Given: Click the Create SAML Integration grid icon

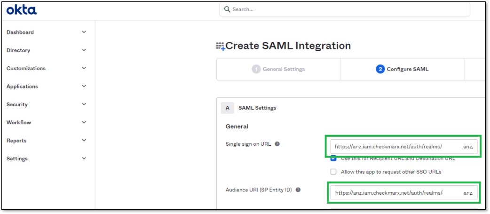Looking at the screenshot, I should (x=221, y=46).
